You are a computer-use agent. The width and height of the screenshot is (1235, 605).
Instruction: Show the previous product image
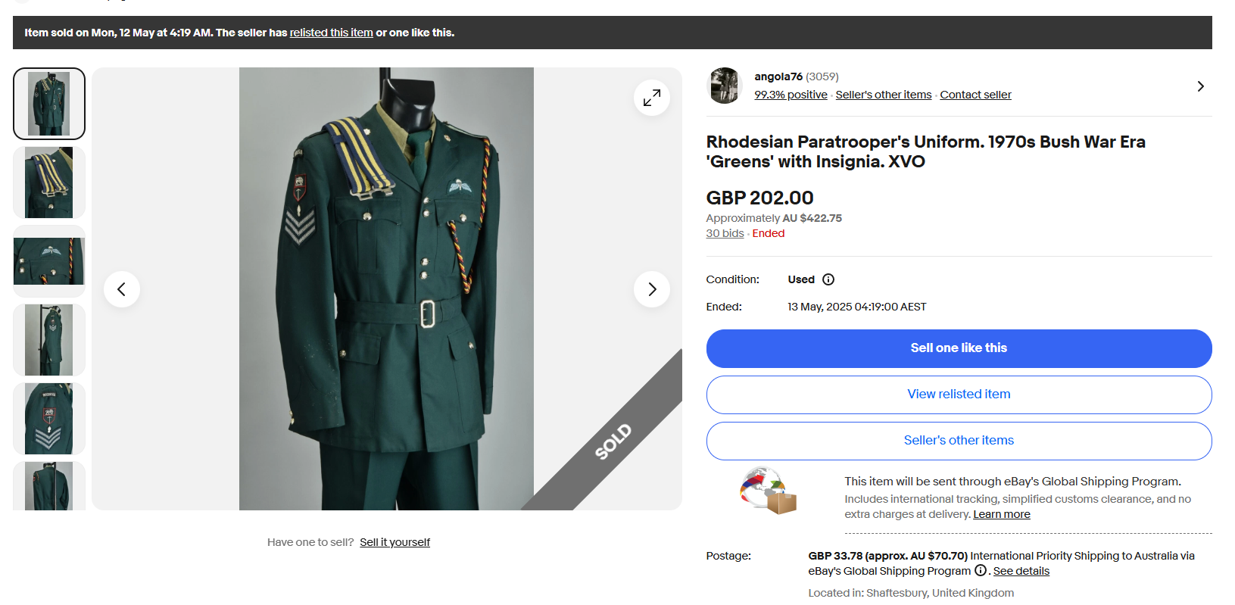[121, 289]
